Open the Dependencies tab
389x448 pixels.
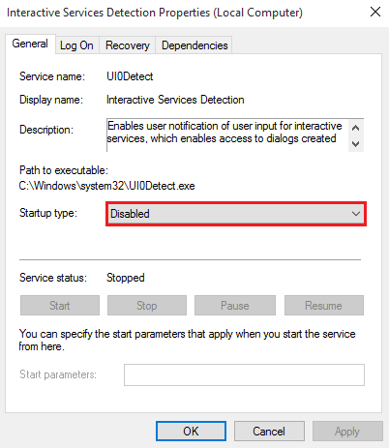194,45
